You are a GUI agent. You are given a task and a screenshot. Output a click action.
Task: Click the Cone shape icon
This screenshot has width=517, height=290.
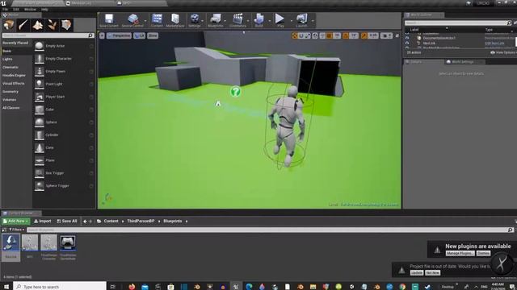[x=40, y=148]
